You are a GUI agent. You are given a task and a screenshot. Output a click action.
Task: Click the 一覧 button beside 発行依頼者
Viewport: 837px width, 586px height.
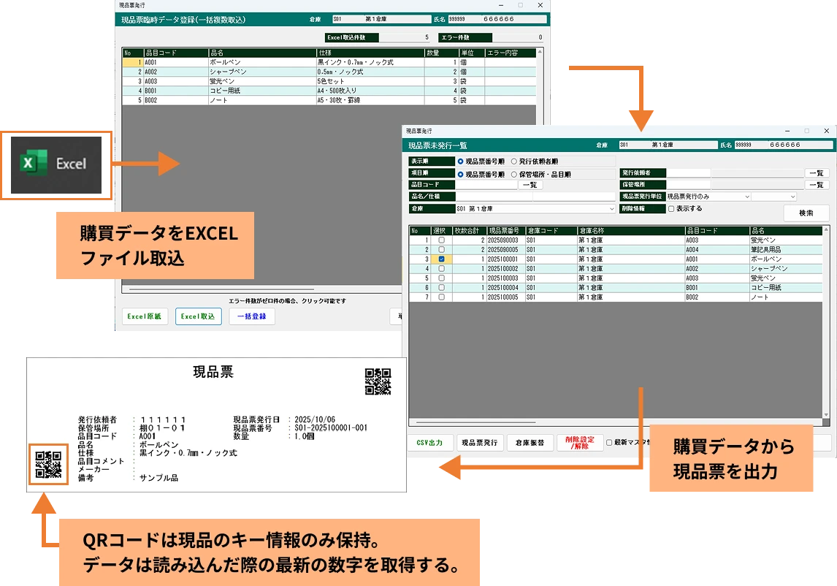tap(817, 173)
